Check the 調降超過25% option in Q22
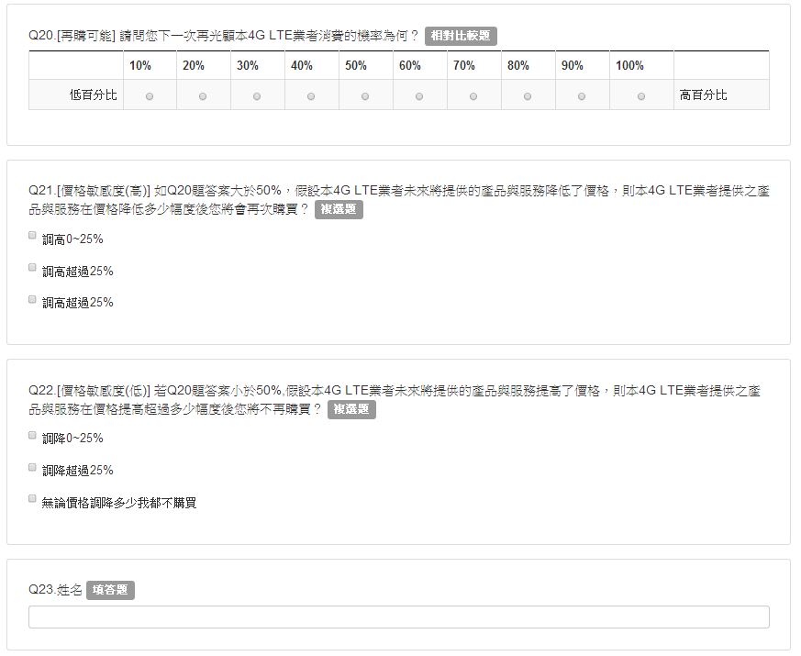Screen dimensions: 801x656 [32, 468]
